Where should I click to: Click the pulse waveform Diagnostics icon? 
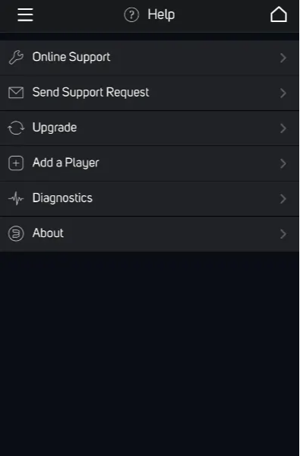(16, 198)
